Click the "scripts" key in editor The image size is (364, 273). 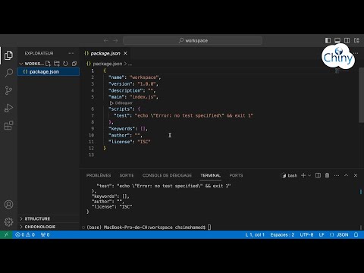tap(121, 109)
